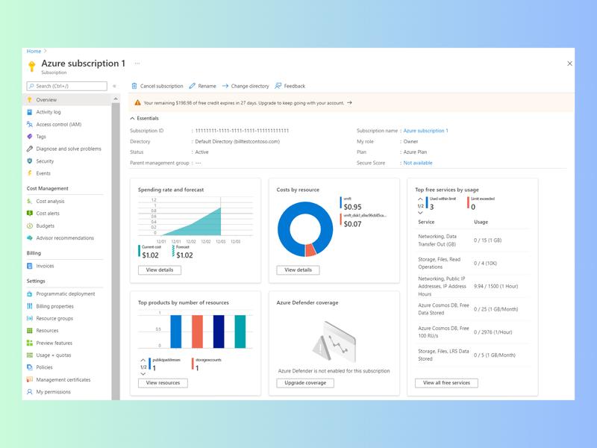Image resolution: width=597 pixels, height=448 pixels.
Task: Click the Upgrade coverage button
Action: point(305,383)
